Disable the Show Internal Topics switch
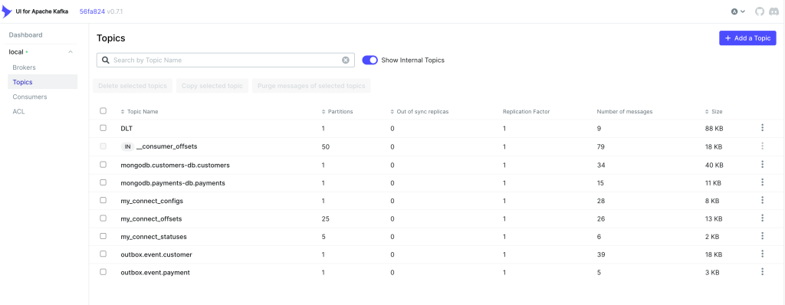The width and height of the screenshot is (785, 305). [370, 60]
